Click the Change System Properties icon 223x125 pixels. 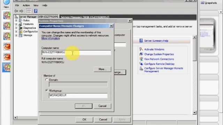[x=141, y=54]
